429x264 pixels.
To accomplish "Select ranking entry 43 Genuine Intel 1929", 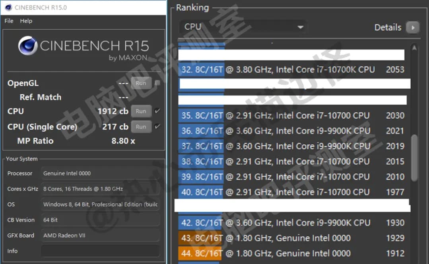I will [x=293, y=238].
